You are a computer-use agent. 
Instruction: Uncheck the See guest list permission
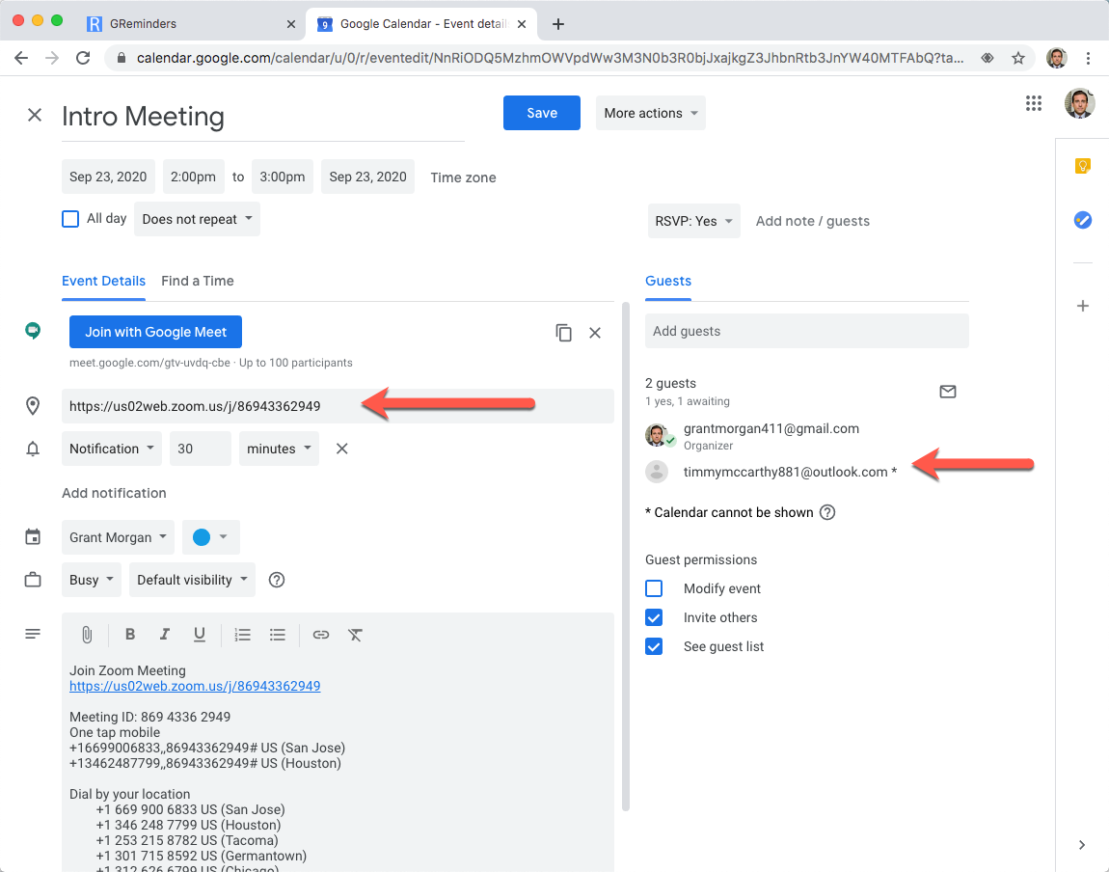(654, 646)
